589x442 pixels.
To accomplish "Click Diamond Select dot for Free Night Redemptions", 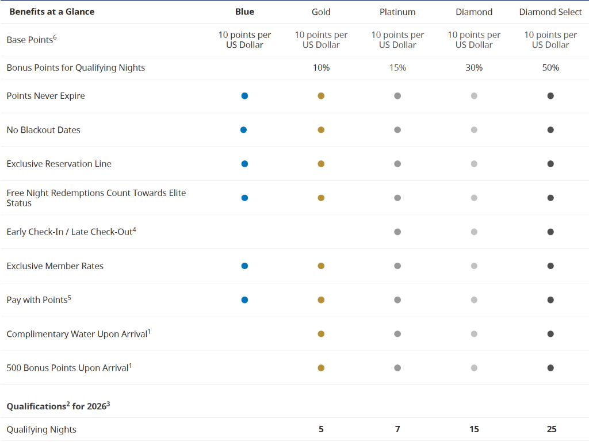I will (550, 198).
